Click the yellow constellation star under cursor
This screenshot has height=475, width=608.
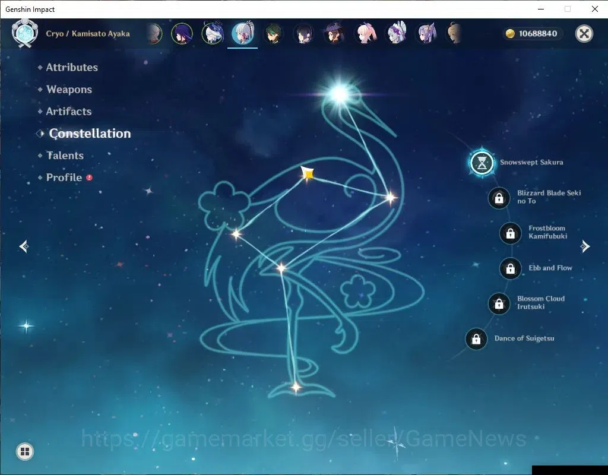pos(308,174)
